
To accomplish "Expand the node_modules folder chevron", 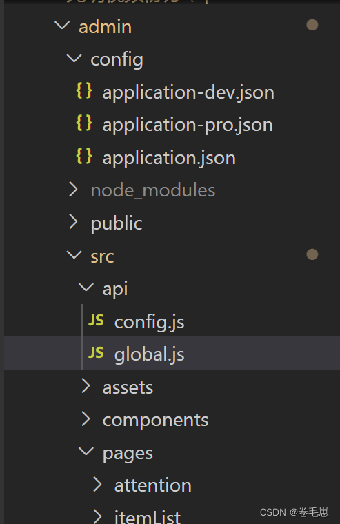I will (x=73, y=190).
